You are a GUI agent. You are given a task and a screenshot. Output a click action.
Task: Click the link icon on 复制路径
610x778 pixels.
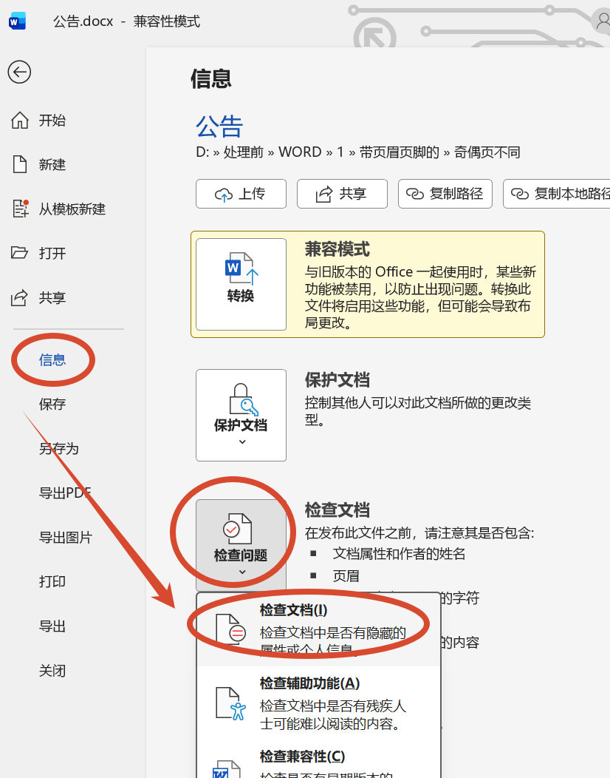point(415,194)
